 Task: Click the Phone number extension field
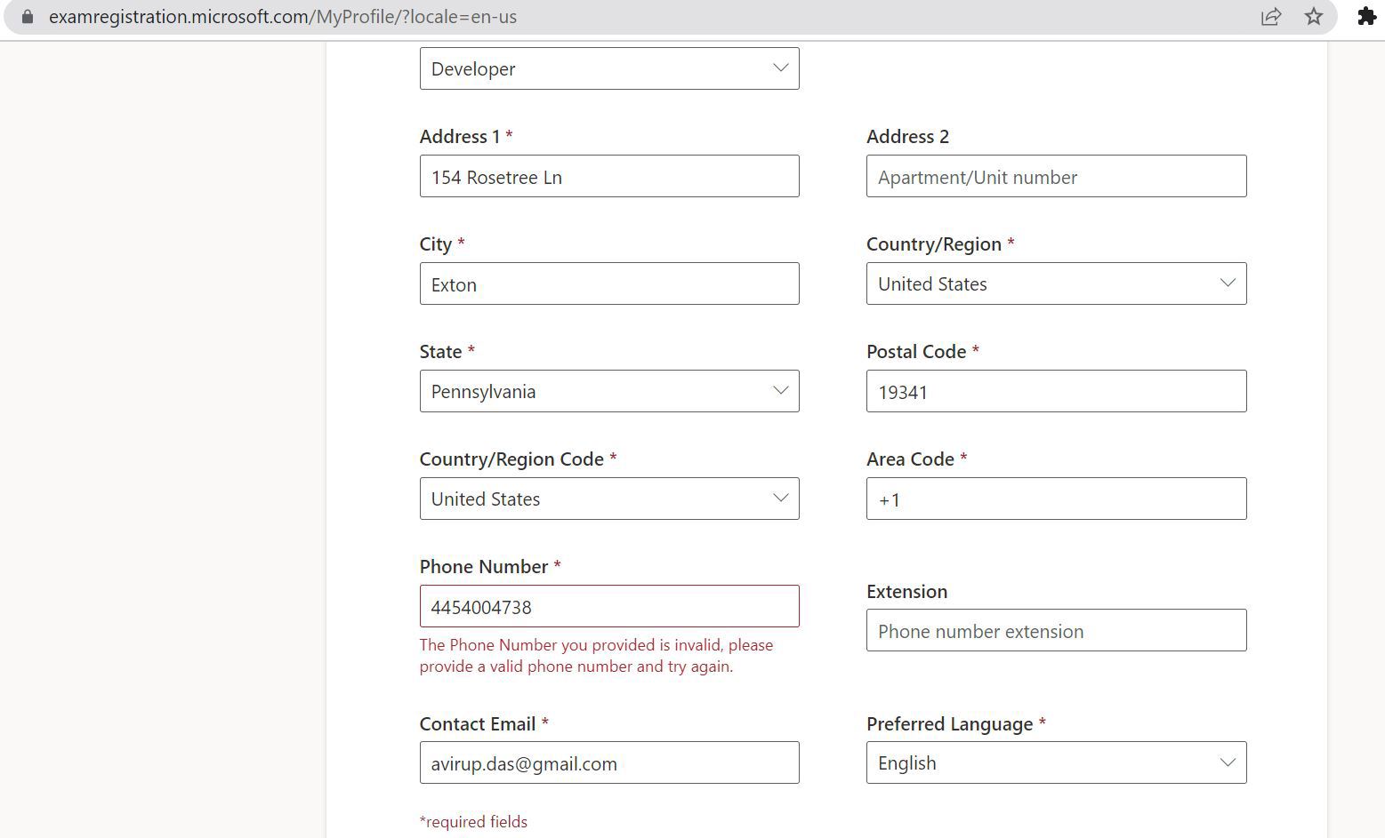point(1056,630)
